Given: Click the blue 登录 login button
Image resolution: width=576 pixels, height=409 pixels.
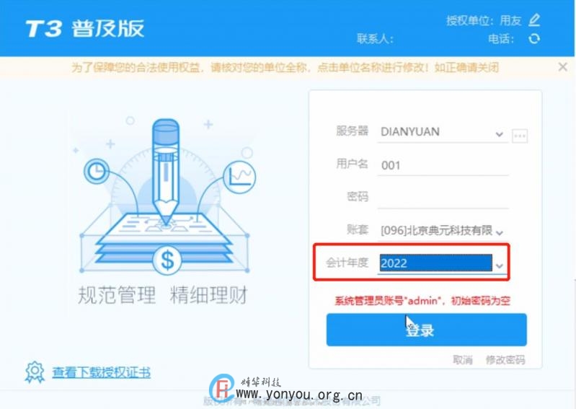Looking at the screenshot, I should click(x=427, y=330).
